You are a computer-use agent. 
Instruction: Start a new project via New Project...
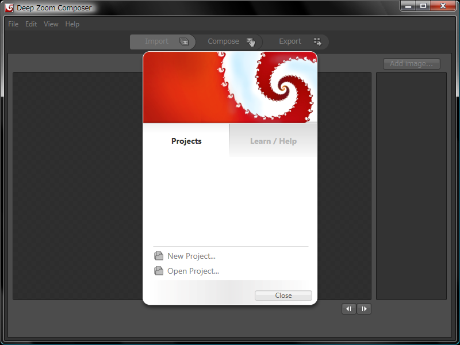pyautogui.click(x=191, y=256)
